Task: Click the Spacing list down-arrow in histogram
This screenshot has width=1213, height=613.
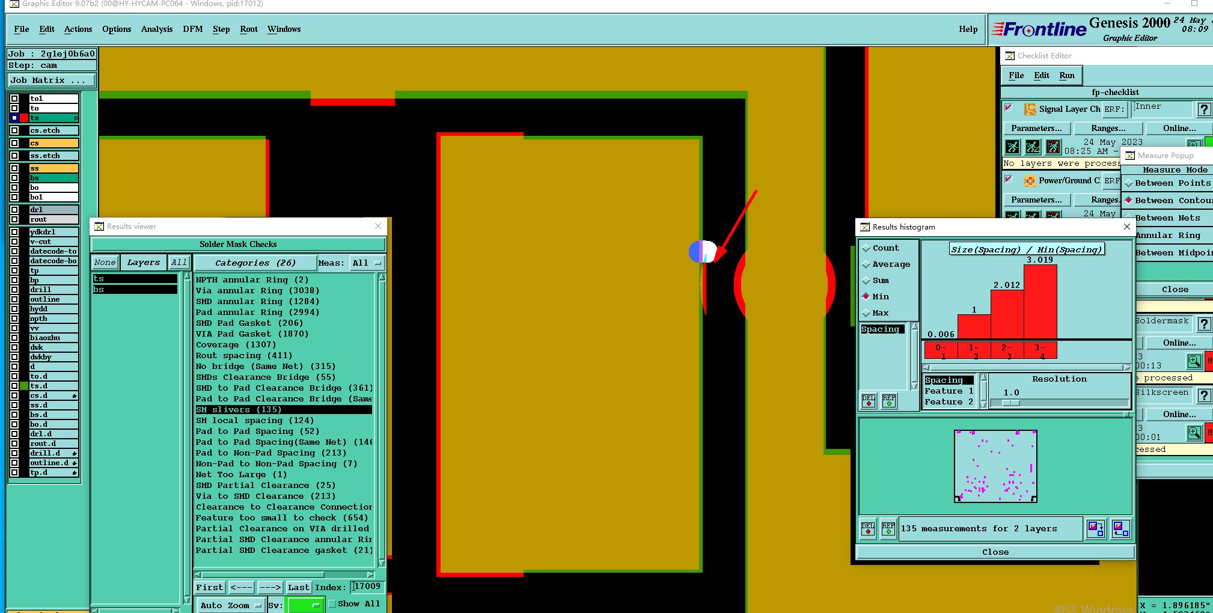Action: (x=914, y=385)
